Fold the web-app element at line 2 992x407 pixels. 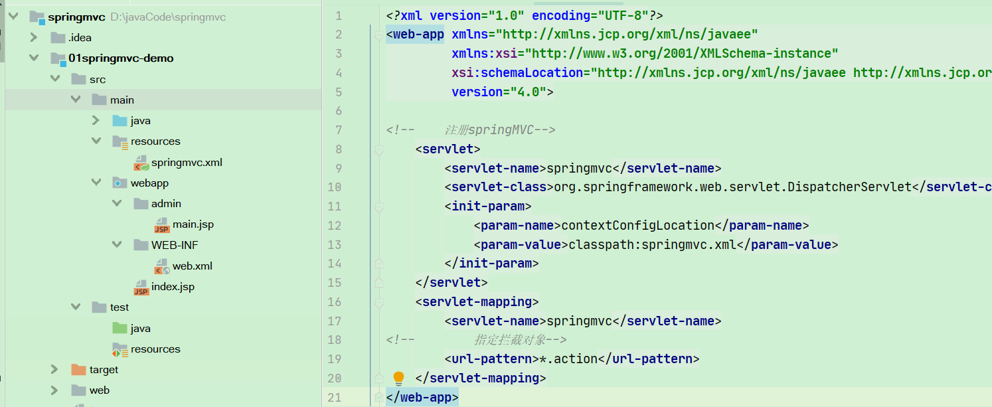tap(379, 35)
